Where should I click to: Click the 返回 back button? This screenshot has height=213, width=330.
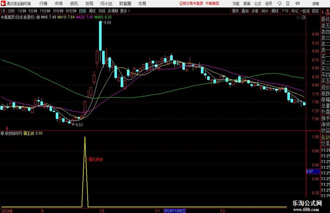315,11
